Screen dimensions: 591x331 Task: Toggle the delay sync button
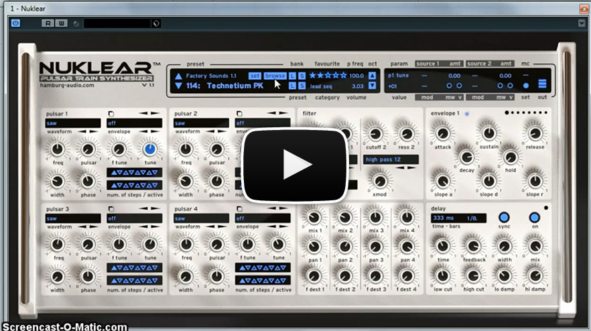(504, 218)
